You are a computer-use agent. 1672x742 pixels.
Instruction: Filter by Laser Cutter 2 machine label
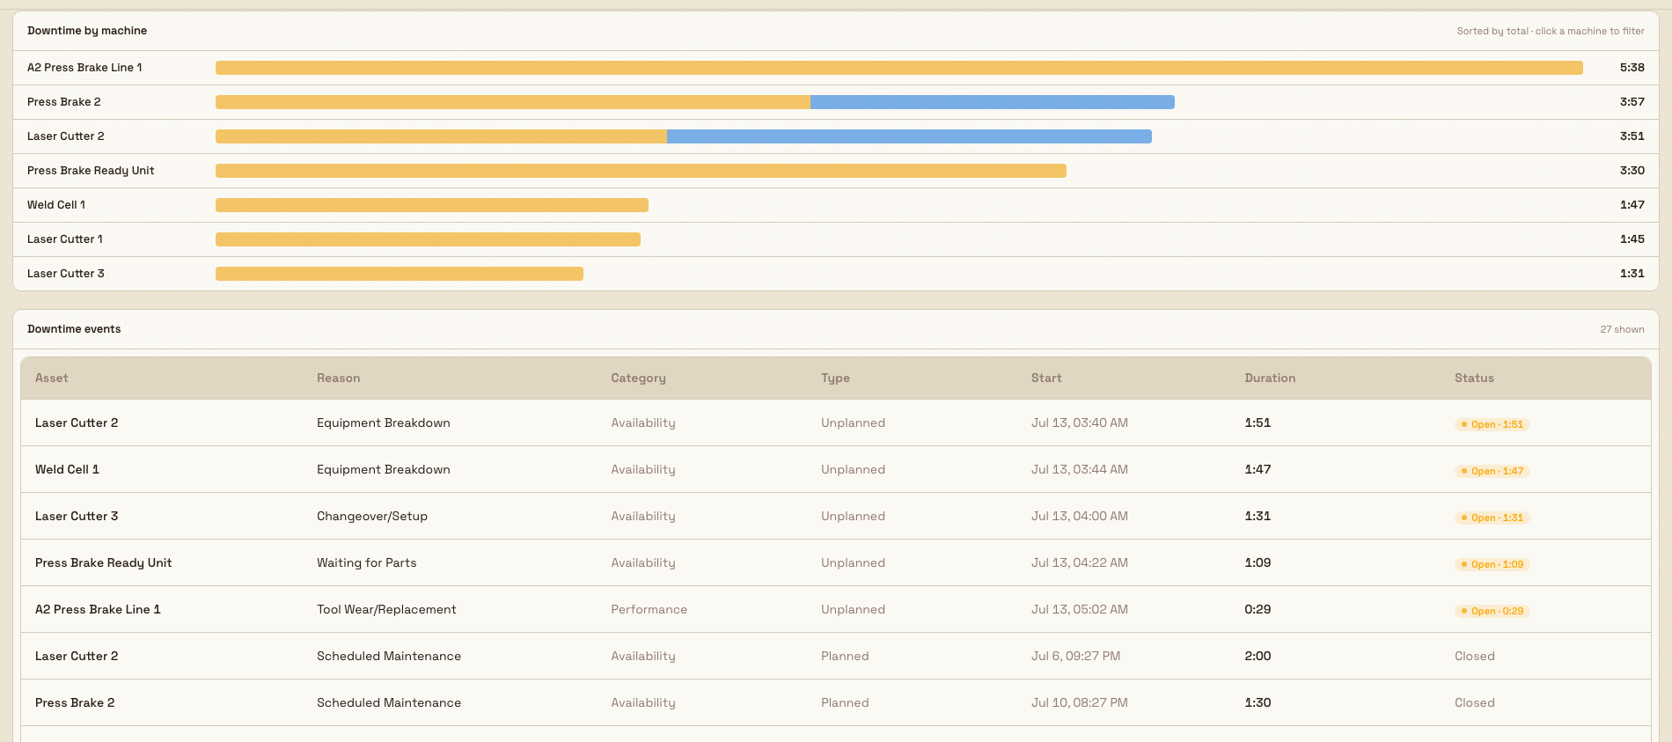pos(66,136)
